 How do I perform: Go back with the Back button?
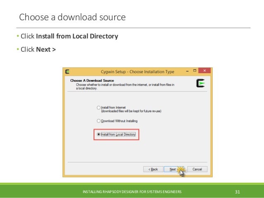coord(153,169)
